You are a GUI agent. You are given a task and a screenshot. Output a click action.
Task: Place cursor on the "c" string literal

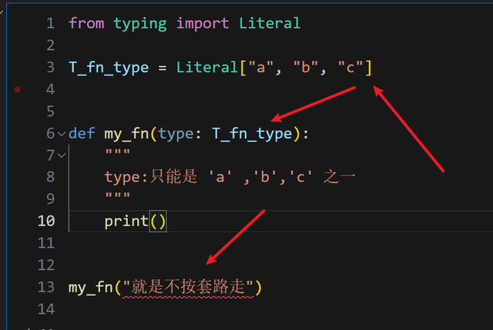(350, 67)
